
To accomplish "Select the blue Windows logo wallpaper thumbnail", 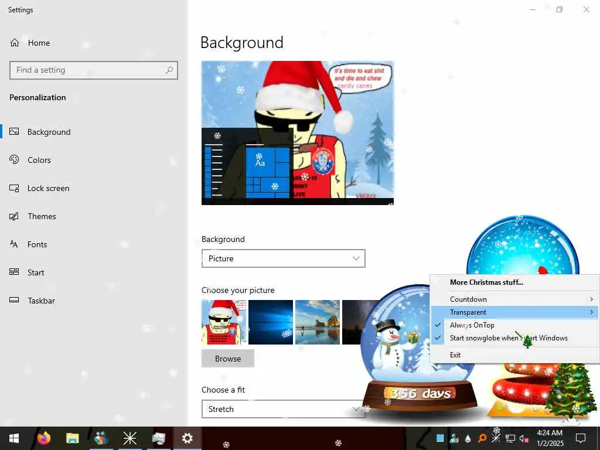I will point(271,322).
